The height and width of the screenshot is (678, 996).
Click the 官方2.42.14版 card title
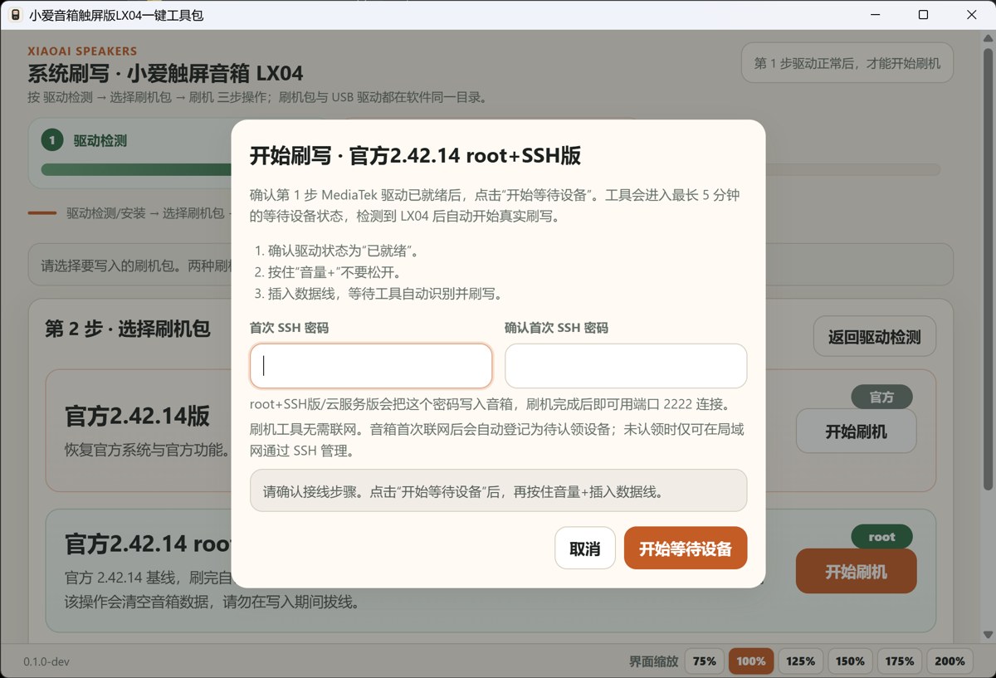(138, 417)
